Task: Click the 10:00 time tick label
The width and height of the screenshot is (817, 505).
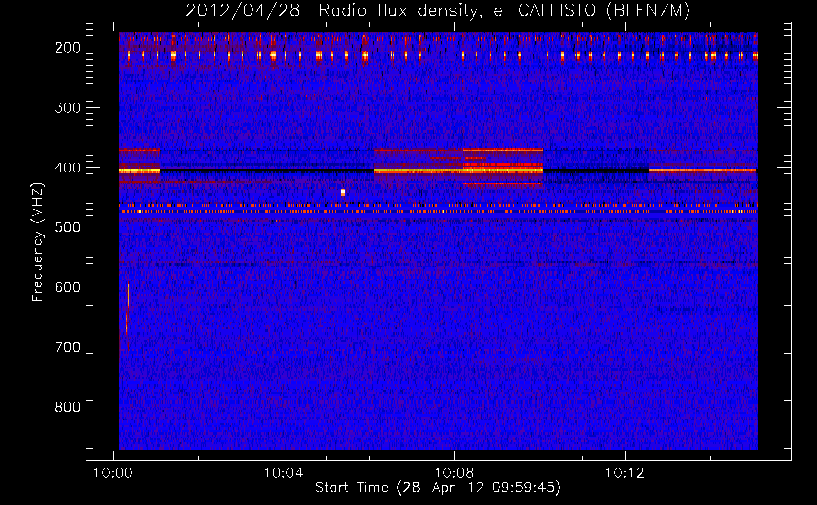Action: click(113, 473)
